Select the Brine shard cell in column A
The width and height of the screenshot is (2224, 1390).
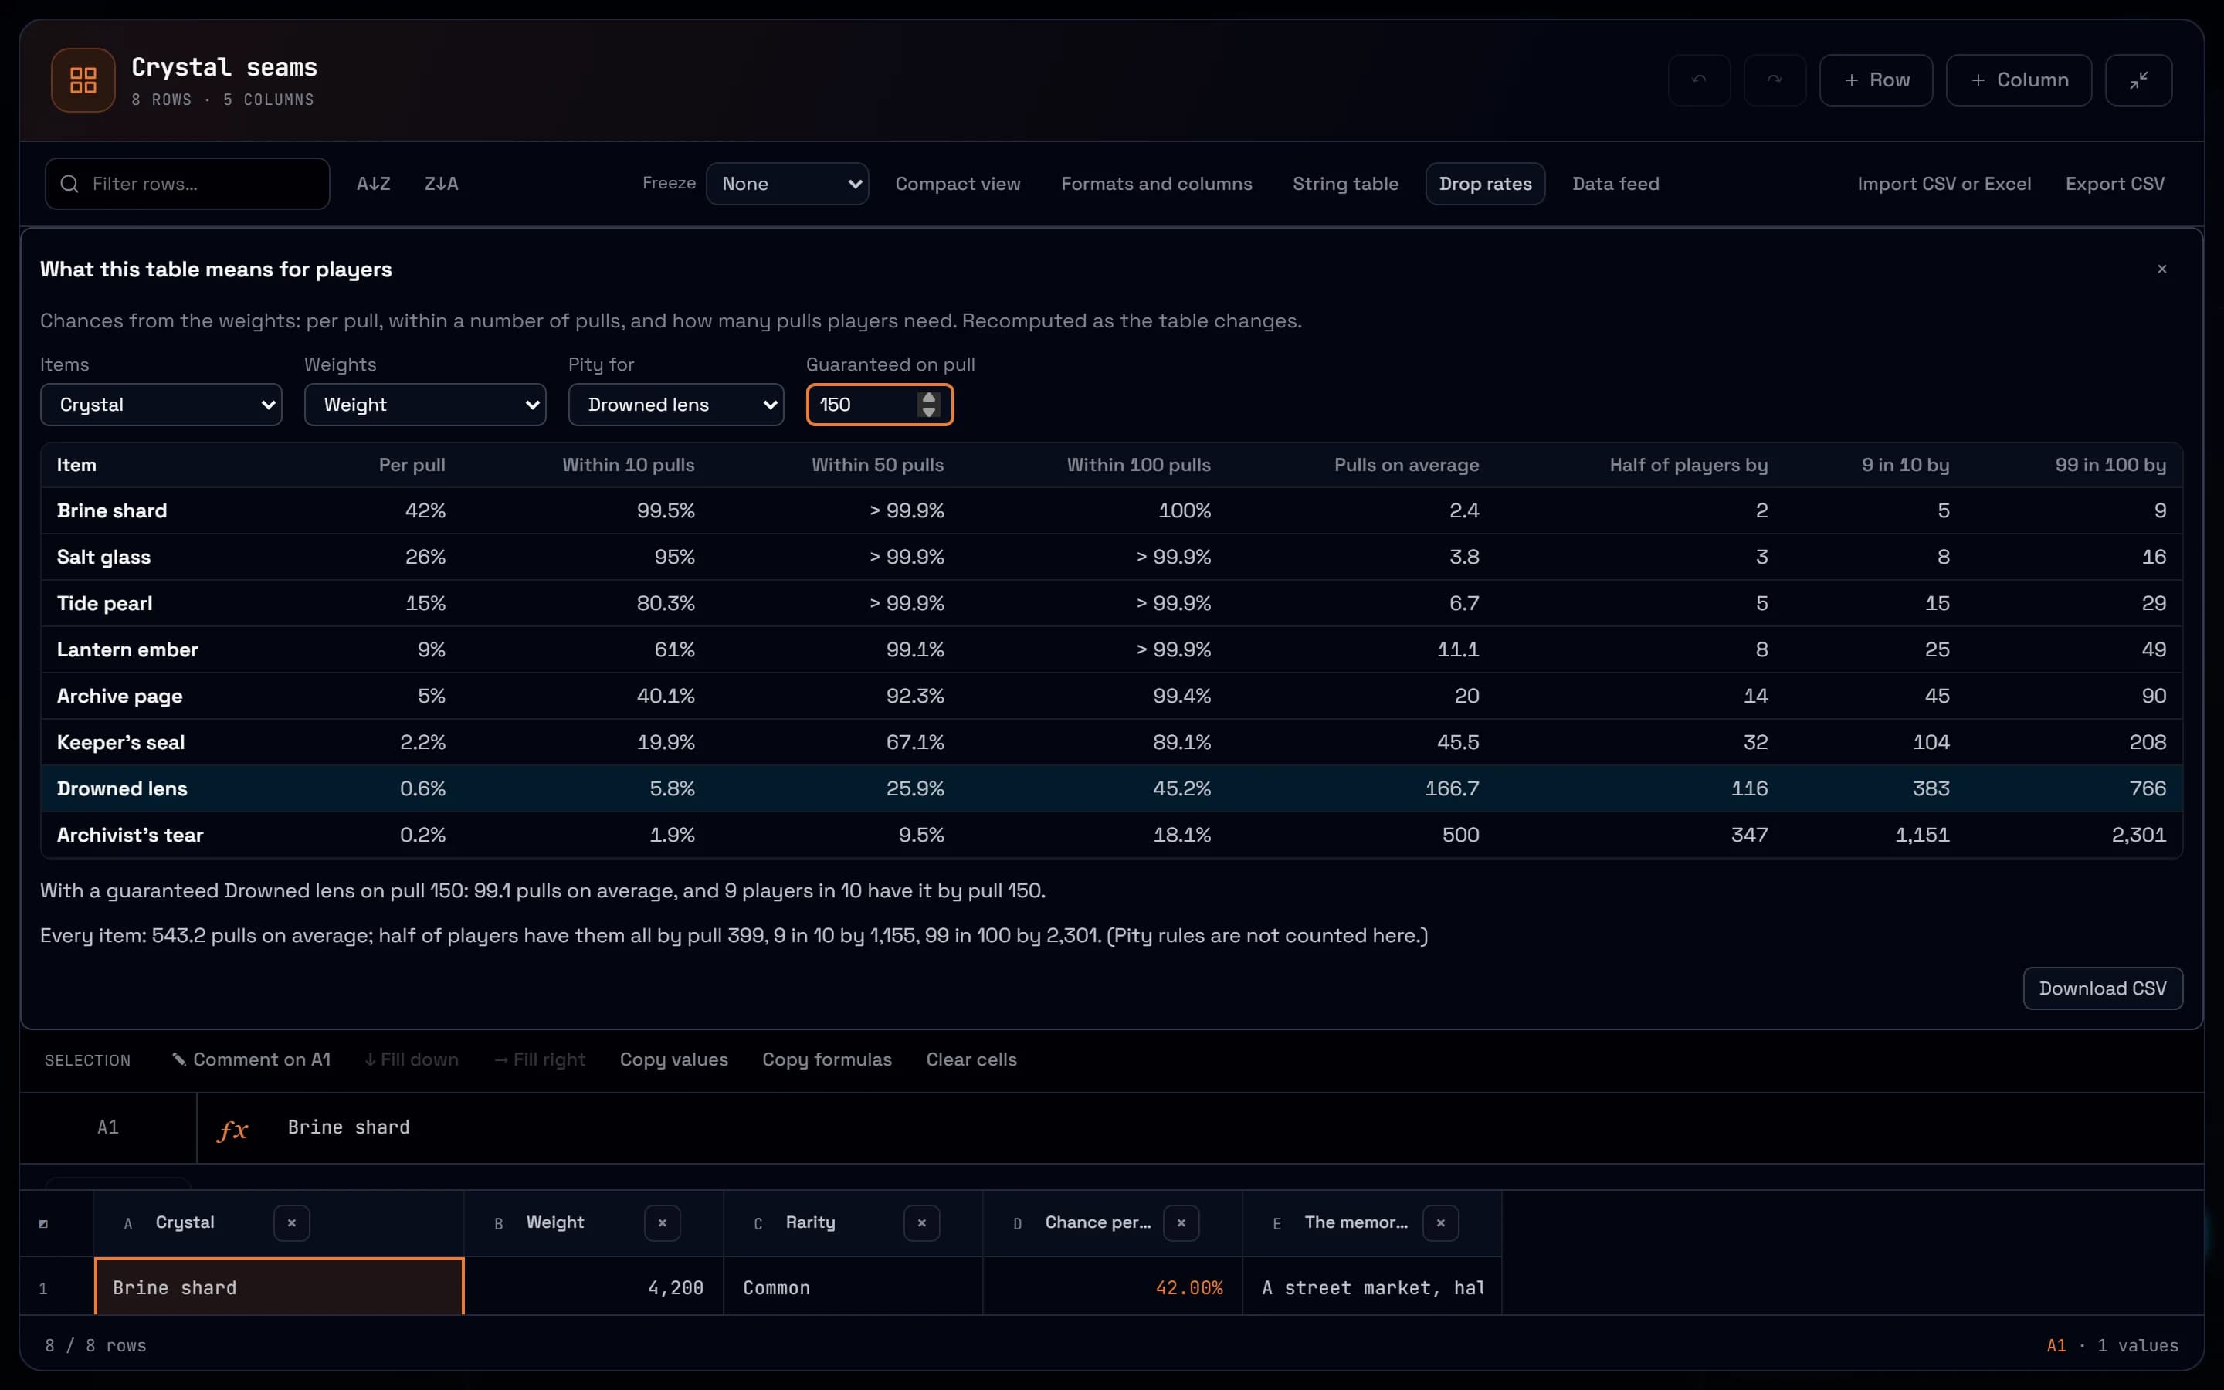point(280,1287)
